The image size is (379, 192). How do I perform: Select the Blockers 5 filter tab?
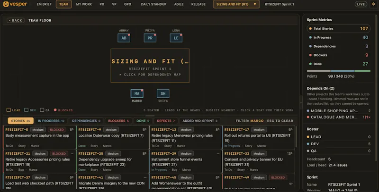(118, 121)
